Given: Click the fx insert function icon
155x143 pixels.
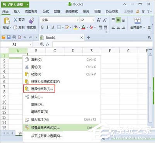Looking at the screenshot, I should (48, 44).
